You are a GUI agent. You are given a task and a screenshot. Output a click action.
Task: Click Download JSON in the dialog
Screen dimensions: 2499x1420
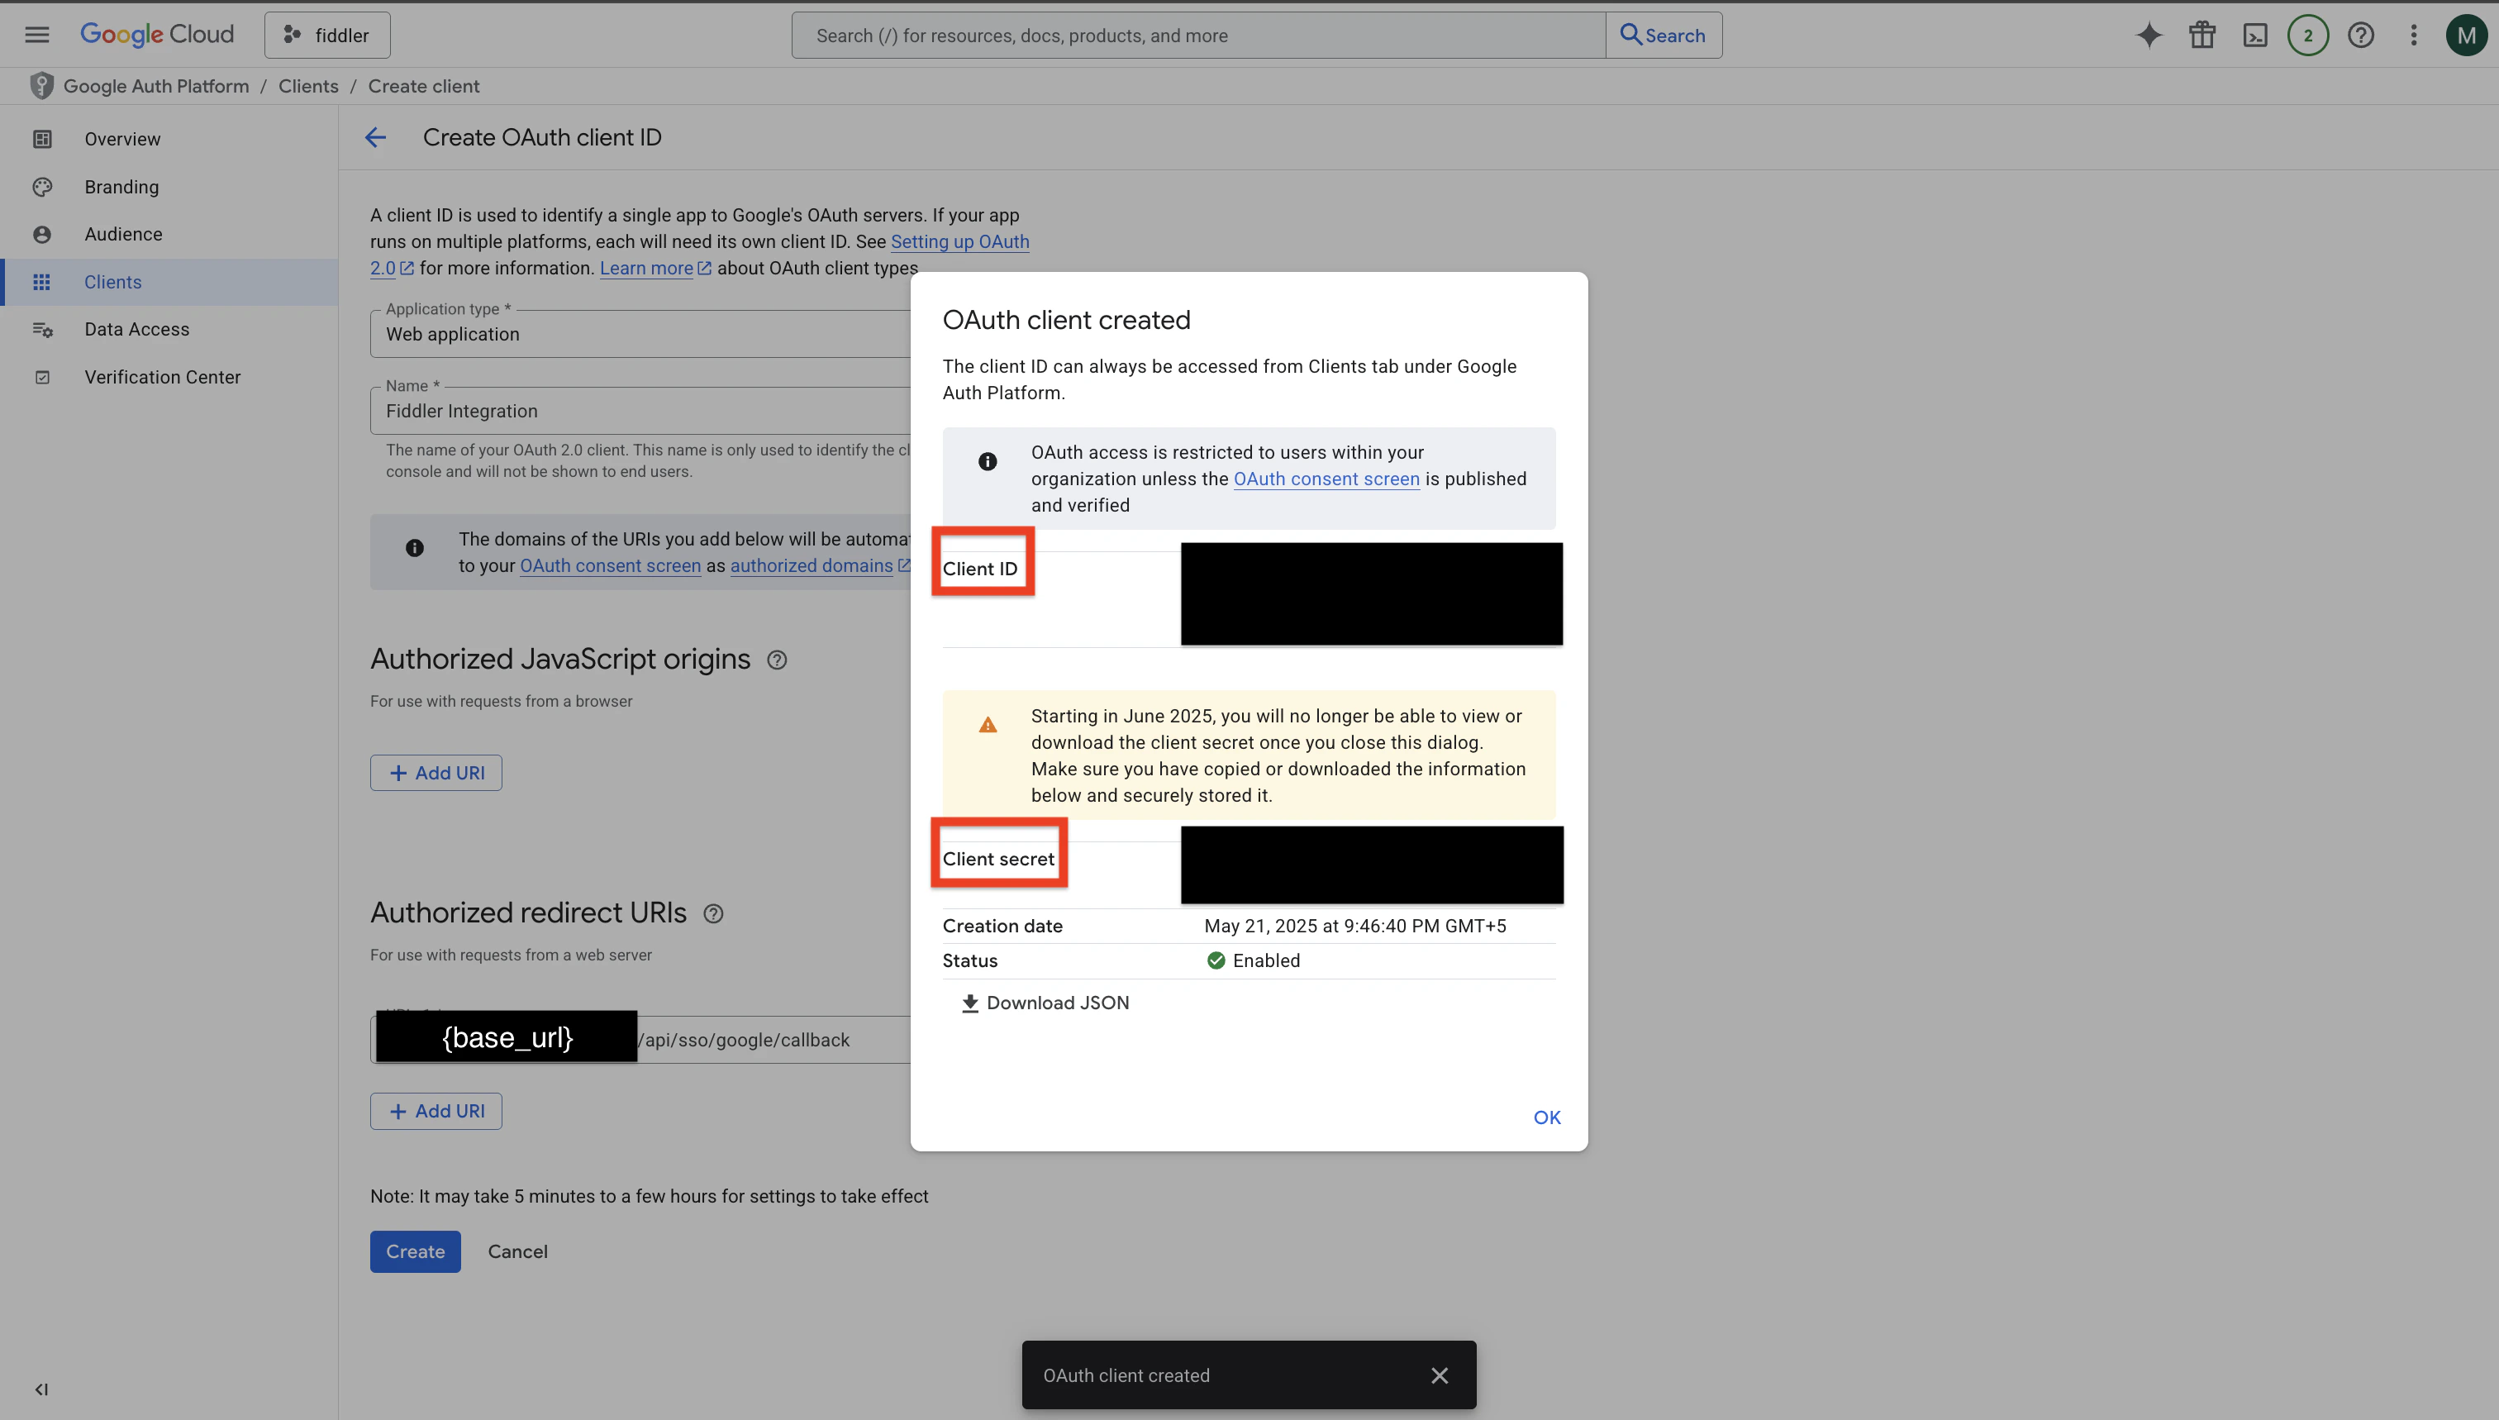tap(1045, 1003)
